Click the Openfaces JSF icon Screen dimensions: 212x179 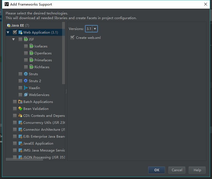pos(31,53)
